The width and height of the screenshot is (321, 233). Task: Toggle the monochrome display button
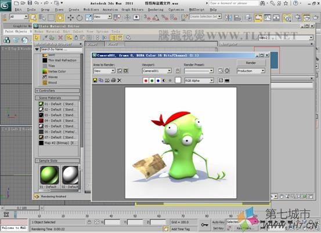coord(170,81)
